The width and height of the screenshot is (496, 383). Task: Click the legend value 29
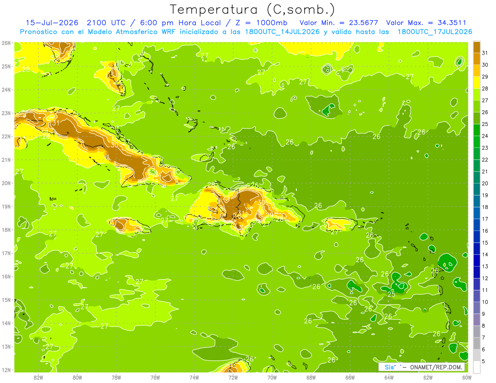point(485,77)
